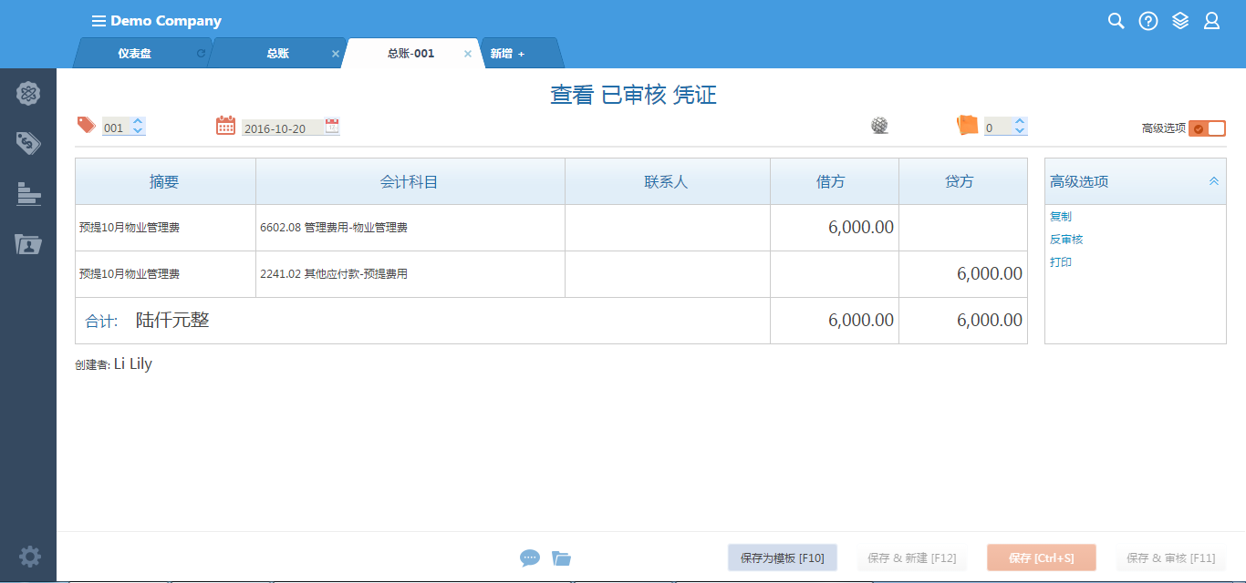Click 保存为模板 [F10] button

(783, 557)
